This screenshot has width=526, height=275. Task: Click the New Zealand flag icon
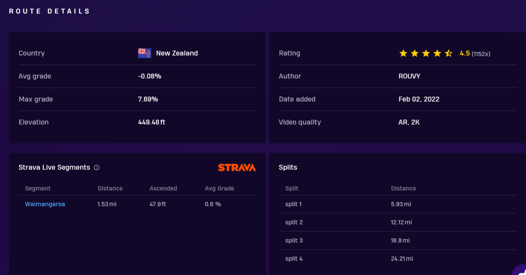[144, 53]
